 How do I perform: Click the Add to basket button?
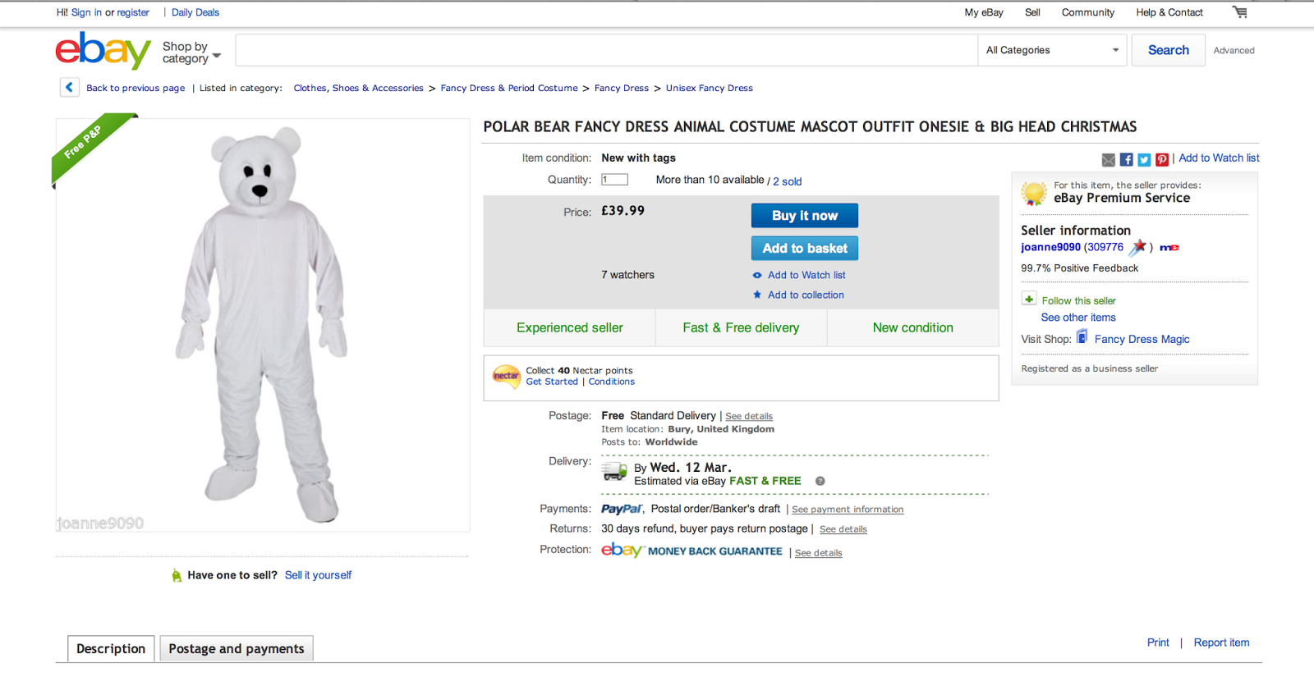[x=805, y=248]
